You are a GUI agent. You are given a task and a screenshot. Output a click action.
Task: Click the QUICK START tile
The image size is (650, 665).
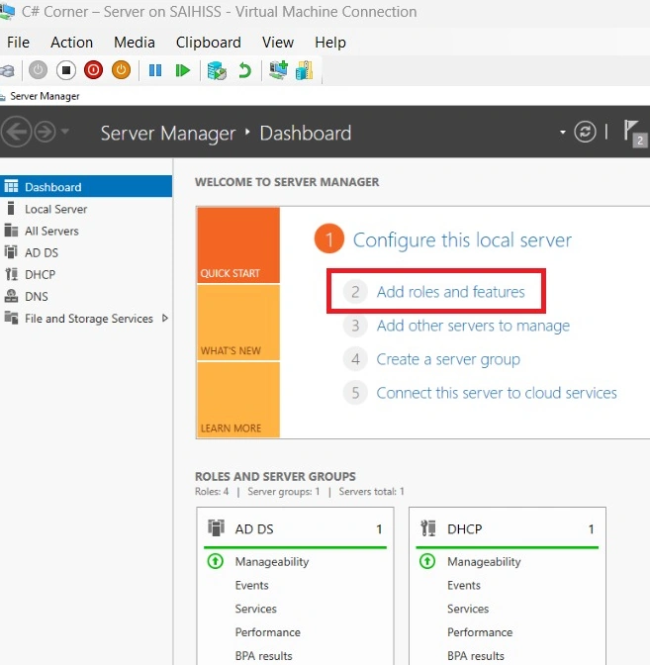238,245
